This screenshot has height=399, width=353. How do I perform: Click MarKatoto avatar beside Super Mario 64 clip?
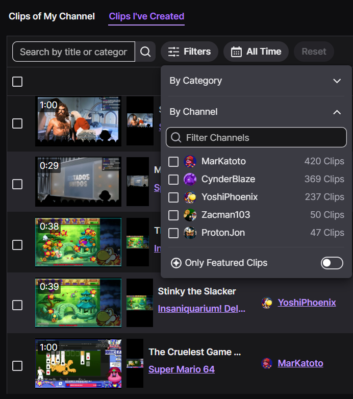pyautogui.click(x=267, y=363)
